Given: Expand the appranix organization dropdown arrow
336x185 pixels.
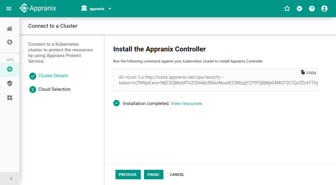Looking at the screenshot, I should click(x=110, y=9).
